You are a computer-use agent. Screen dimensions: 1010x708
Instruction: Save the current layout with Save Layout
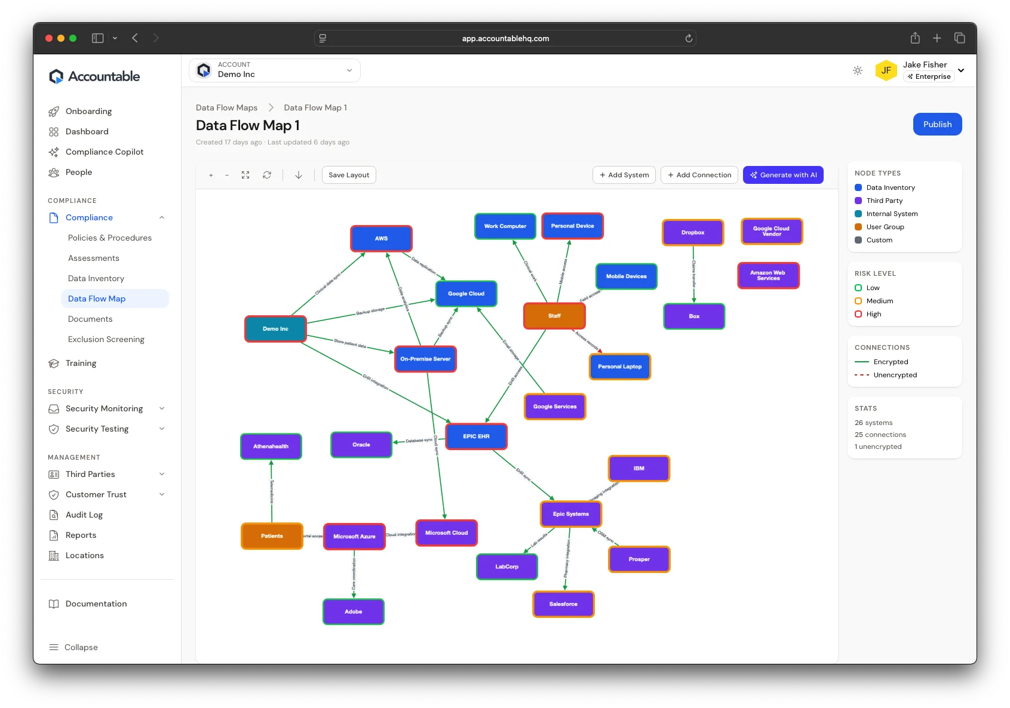pyautogui.click(x=348, y=175)
